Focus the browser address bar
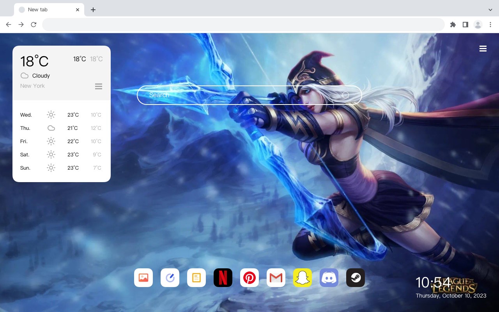The width and height of the screenshot is (499, 312). pos(243,25)
